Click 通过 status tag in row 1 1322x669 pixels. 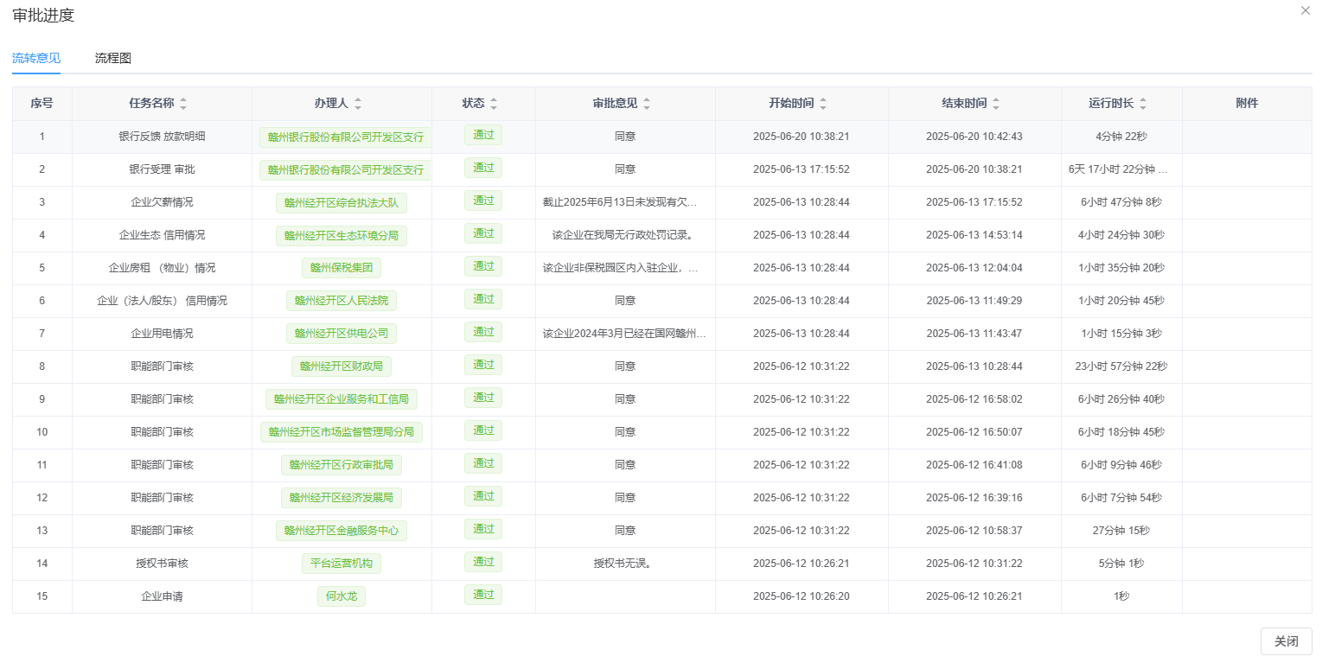click(x=483, y=135)
